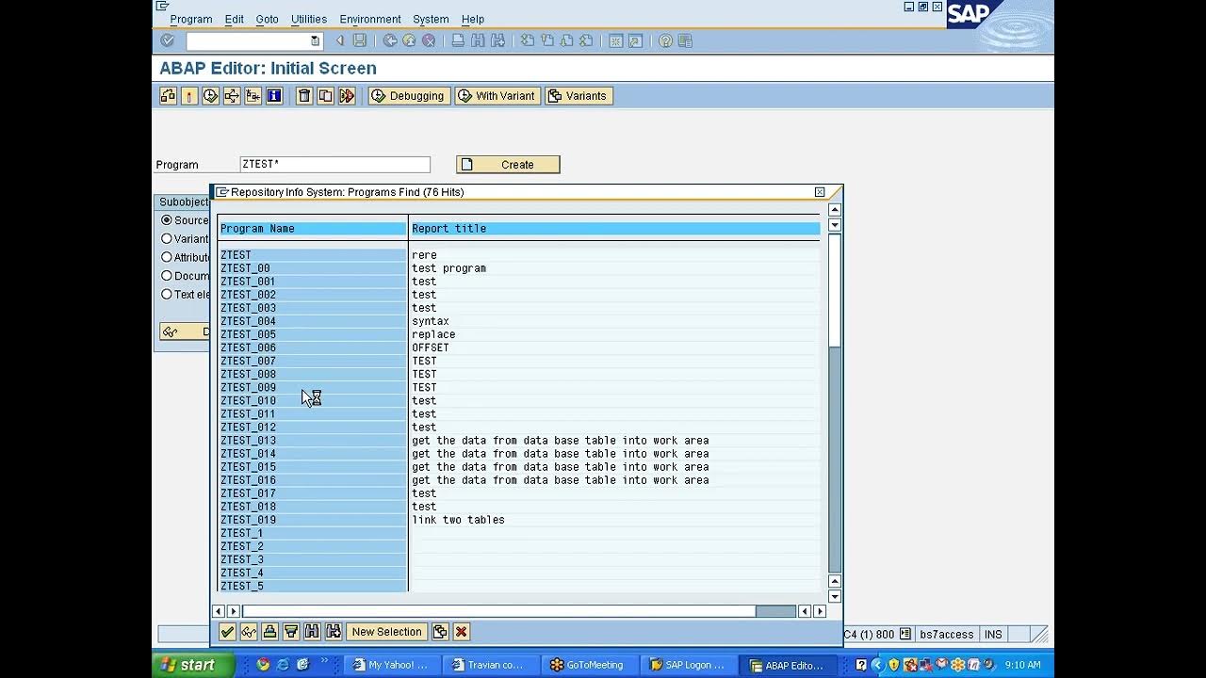Click the Where-Used List icon
Screen dimensions: 1206x678
(232, 95)
